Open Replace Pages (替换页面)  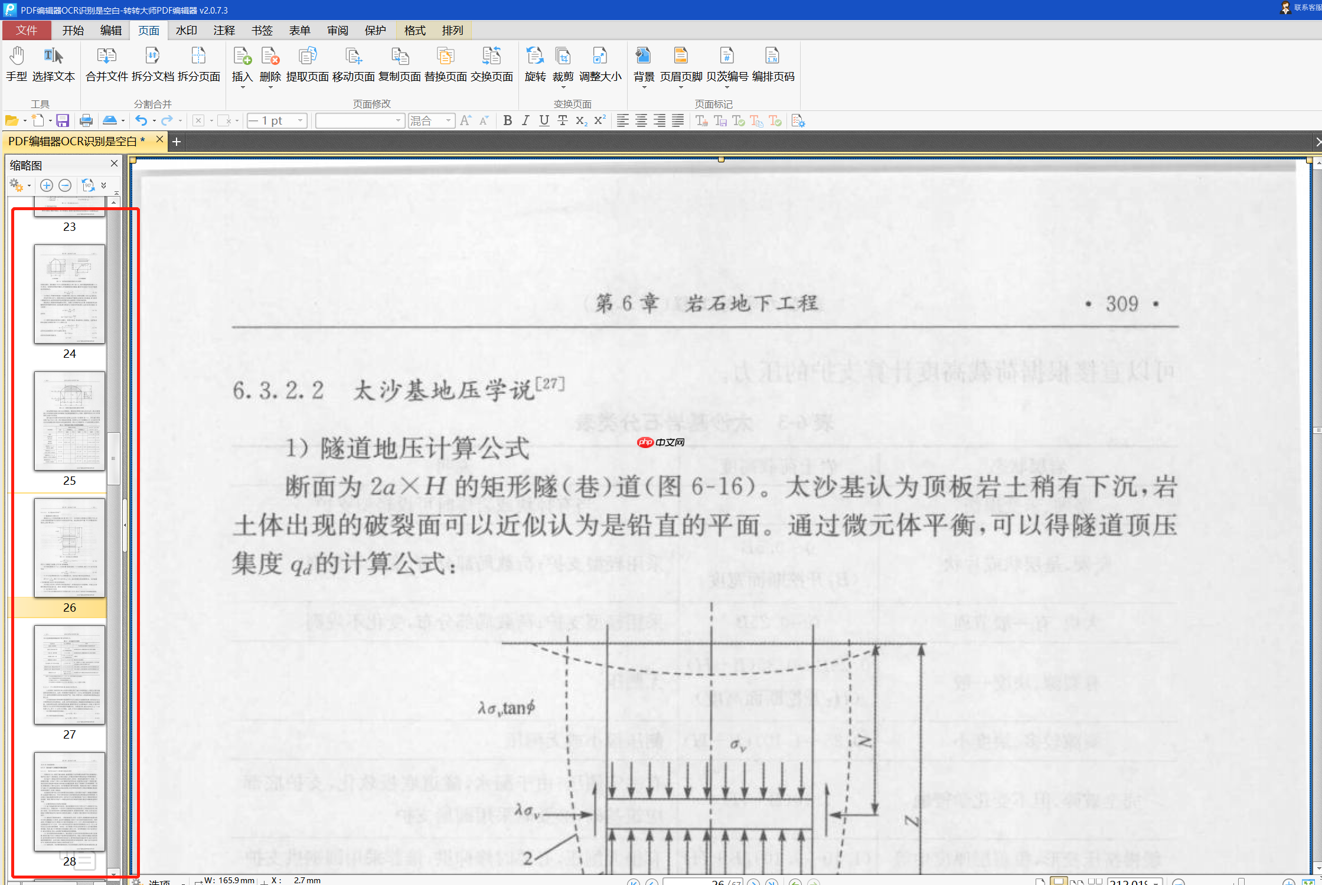pyautogui.click(x=445, y=64)
